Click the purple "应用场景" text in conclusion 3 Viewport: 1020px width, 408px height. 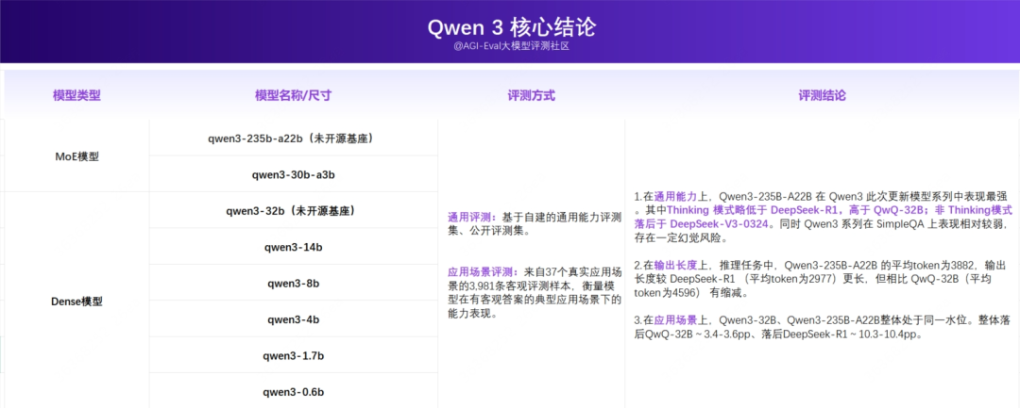[674, 320]
